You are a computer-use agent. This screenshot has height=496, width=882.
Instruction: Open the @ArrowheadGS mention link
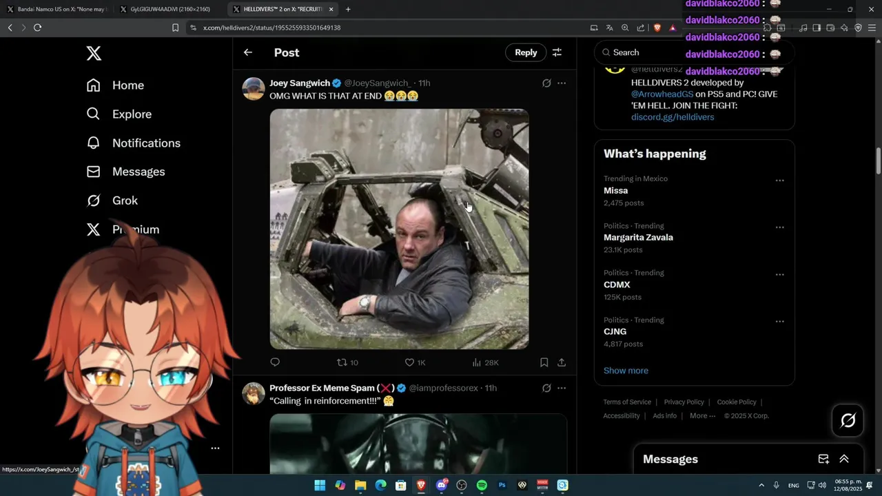662,94
